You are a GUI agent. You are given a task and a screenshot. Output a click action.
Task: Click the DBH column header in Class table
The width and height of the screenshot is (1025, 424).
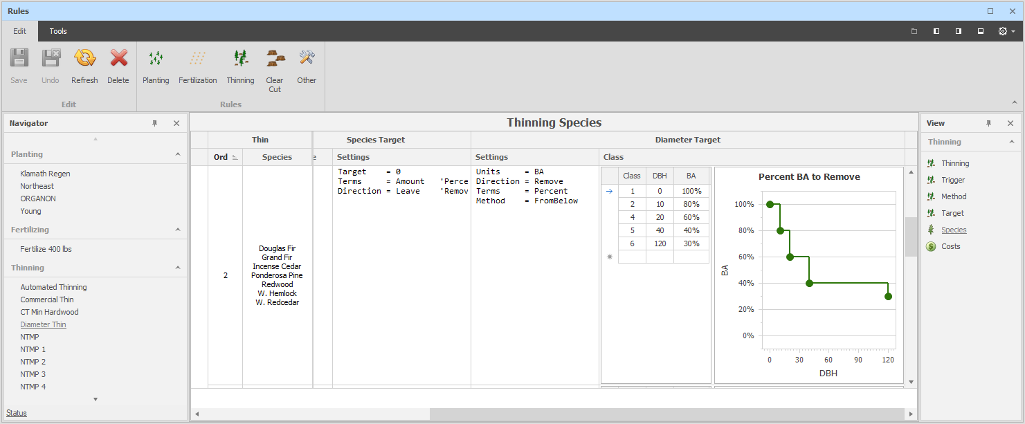pos(660,176)
